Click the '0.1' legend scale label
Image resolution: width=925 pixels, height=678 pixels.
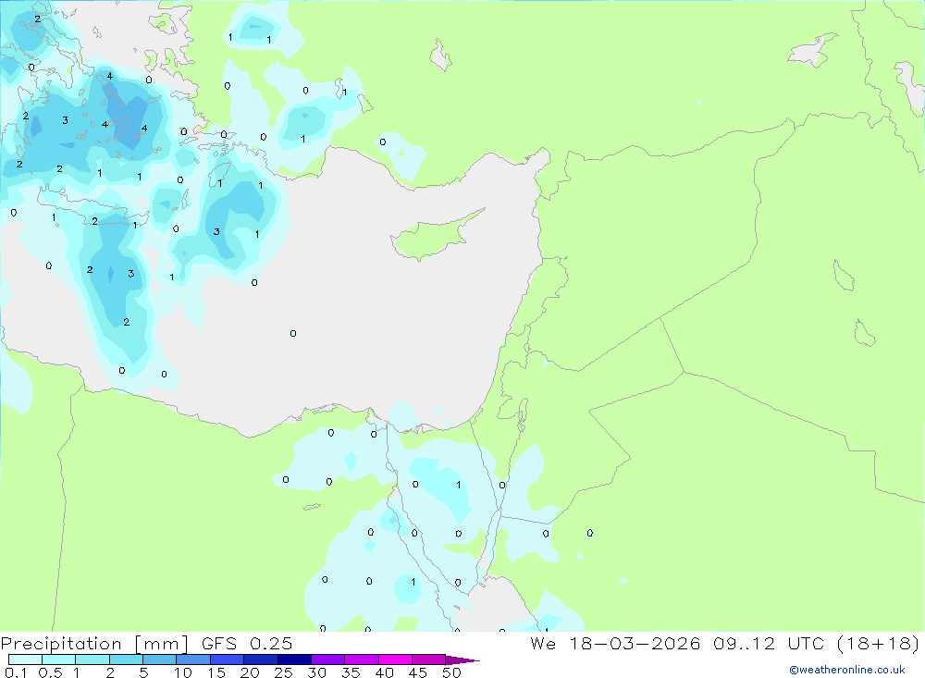point(16,672)
